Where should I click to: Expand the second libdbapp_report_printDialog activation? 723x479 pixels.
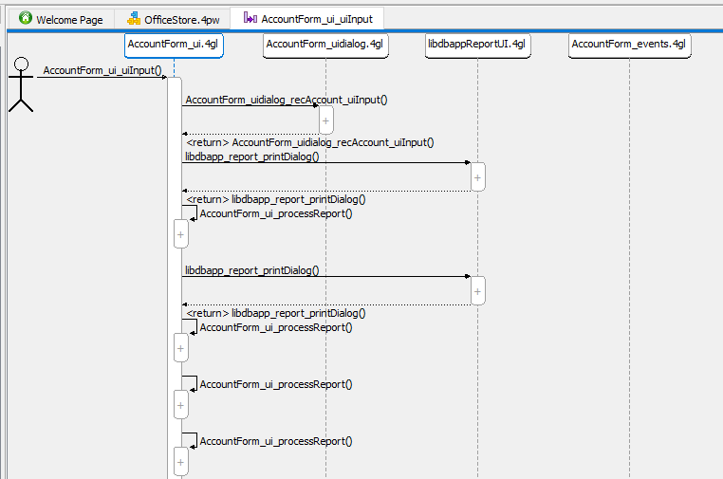point(477,291)
